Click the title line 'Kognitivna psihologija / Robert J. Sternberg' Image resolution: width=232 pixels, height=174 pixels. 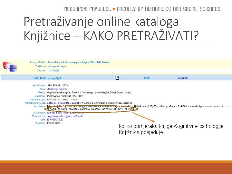coord(70,92)
